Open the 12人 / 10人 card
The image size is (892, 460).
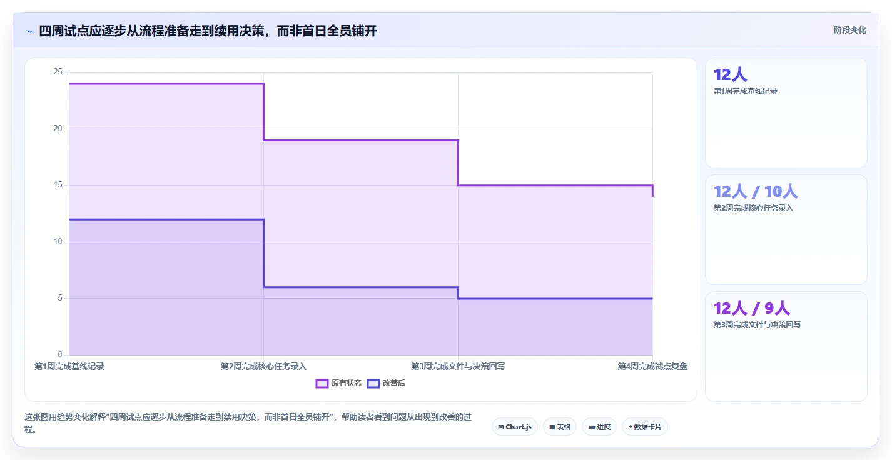786,229
